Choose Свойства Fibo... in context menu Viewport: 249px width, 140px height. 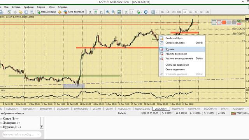[182, 38]
